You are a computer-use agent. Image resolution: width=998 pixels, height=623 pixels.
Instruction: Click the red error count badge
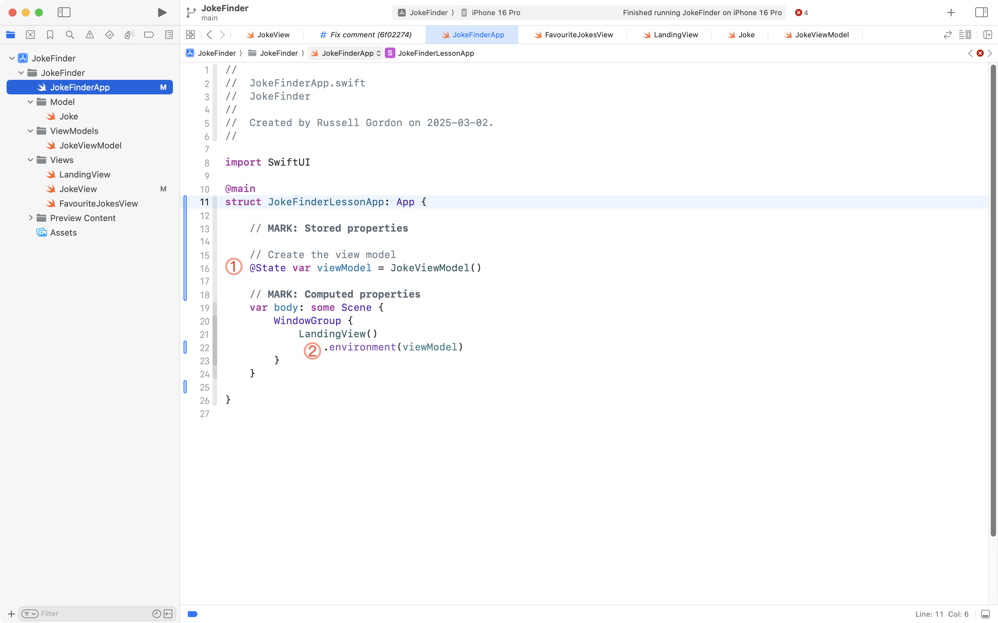pyautogui.click(x=801, y=13)
